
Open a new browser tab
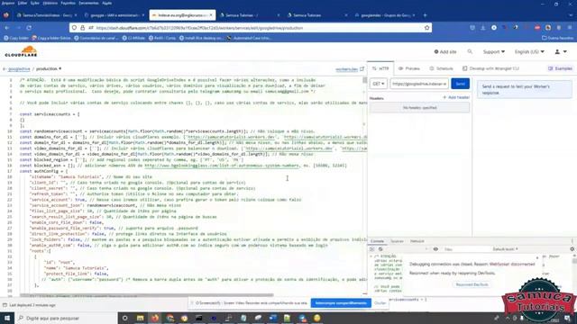(425, 15)
